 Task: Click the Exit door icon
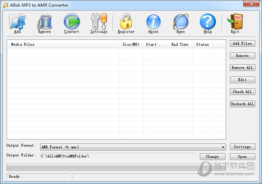(x=235, y=23)
